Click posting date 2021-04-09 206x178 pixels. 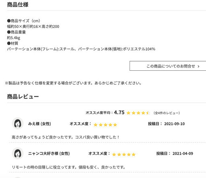(183, 153)
